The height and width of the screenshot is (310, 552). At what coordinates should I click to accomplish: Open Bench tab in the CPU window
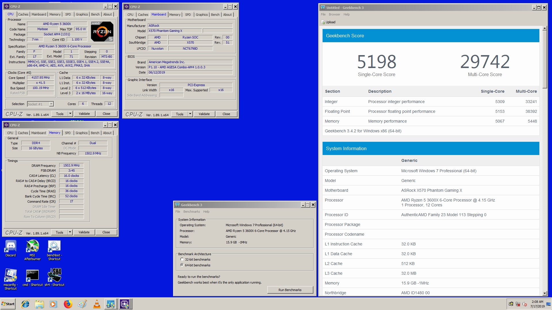pyautogui.click(x=95, y=14)
